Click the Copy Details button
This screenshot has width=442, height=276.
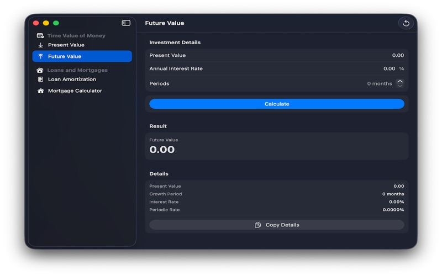277,225
